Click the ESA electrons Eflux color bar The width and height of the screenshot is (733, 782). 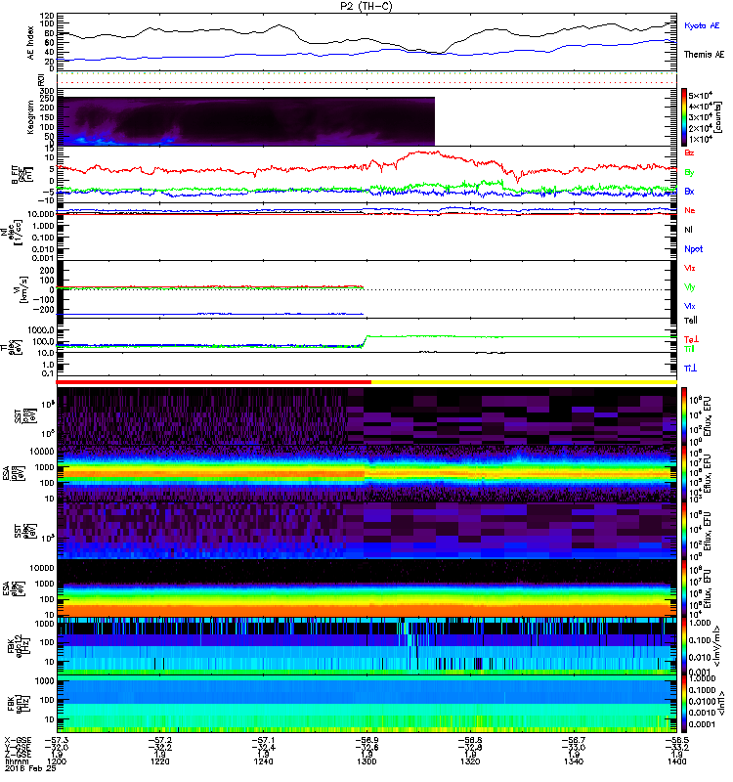click(683, 588)
